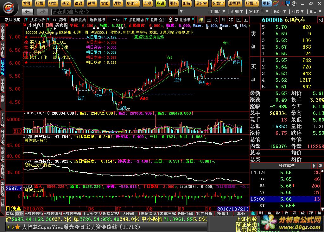The image size is (324, 232).
Task: Toggle the side panel arrow icon
Action: pos(246,20)
